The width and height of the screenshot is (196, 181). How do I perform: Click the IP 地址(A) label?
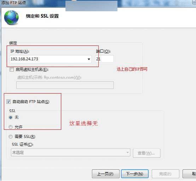[20, 51]
